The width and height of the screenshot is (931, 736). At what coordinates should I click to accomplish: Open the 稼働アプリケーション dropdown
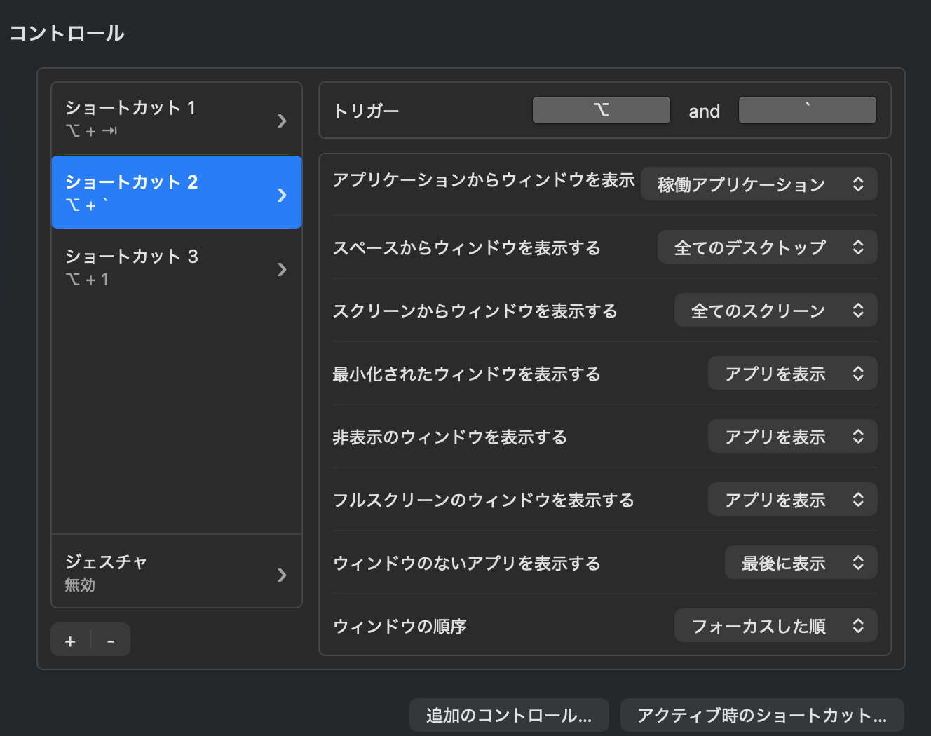tap(759, 184)
